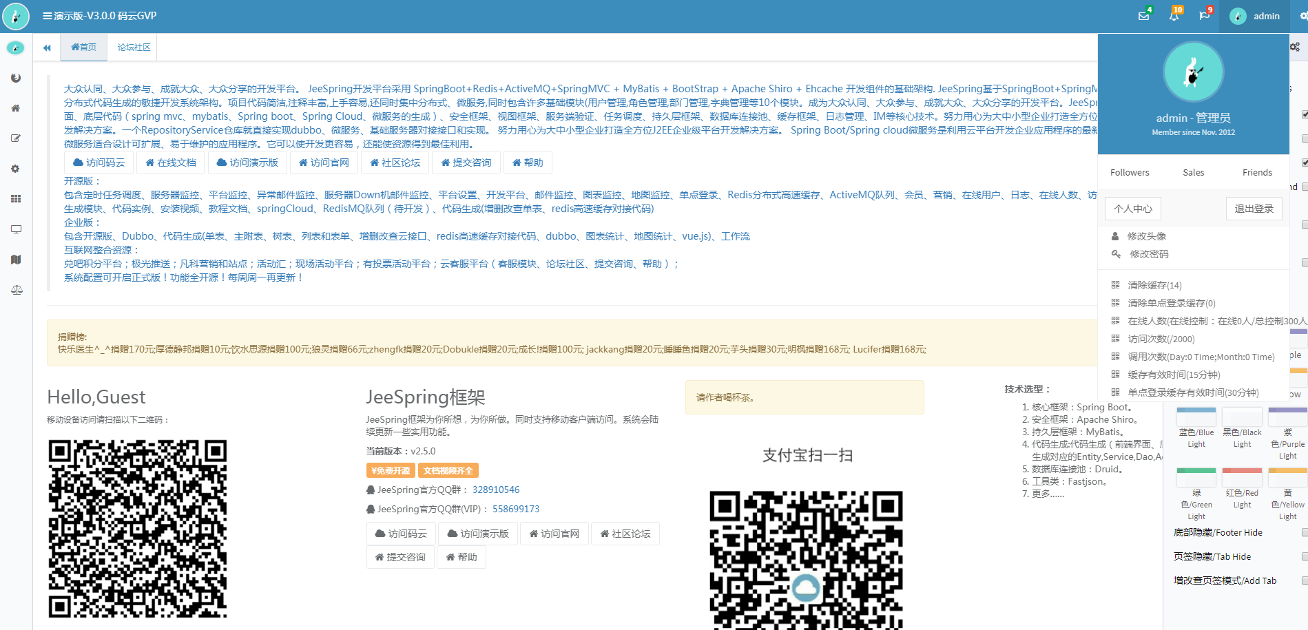Open QQ group link 328910546

click(x=496, y=490)
